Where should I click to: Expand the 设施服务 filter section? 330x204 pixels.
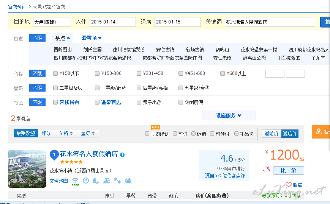[x=229, y=115]
